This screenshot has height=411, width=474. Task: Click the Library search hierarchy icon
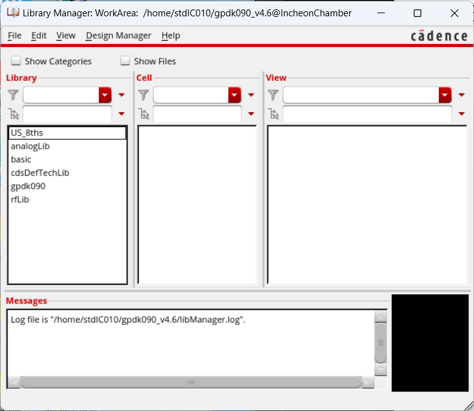coord(14,114)
